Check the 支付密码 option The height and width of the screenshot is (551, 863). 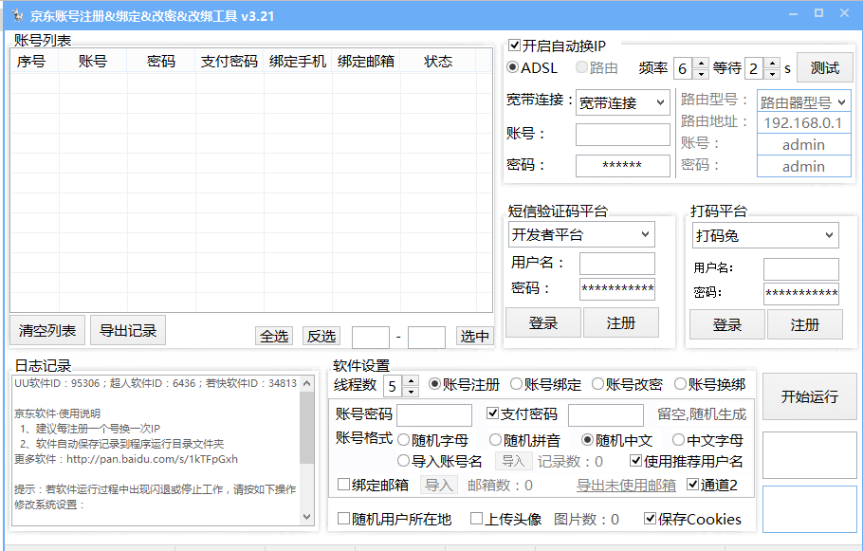click(491, 414)
